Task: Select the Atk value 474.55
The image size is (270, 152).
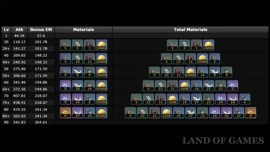Action: pos(19,109)
